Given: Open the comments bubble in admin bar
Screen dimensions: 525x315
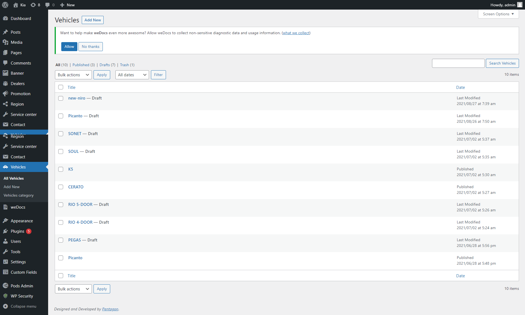Looking at the screenshot, I should (x=47, y=5).
